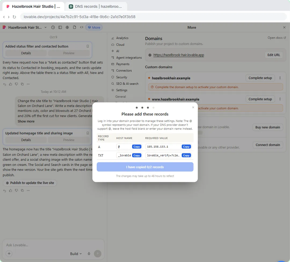The width and height of the screenshot is (290, 262).
Task: Open more options under Oct 9 response
Action: coord(28,84)
